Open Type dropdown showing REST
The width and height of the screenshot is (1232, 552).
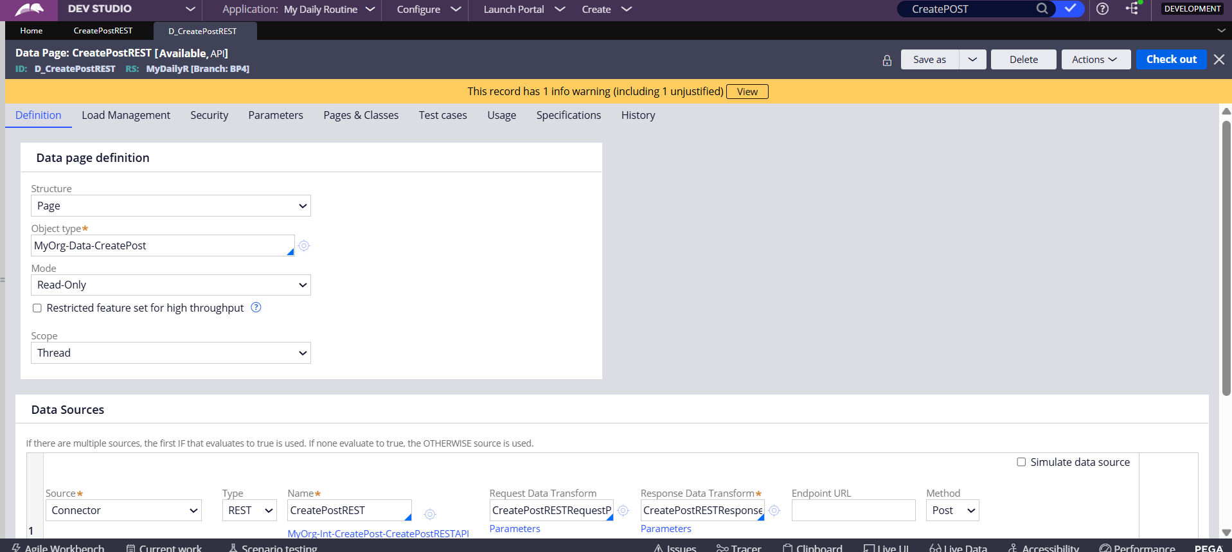pyautogui.click(x=249, y=510)
